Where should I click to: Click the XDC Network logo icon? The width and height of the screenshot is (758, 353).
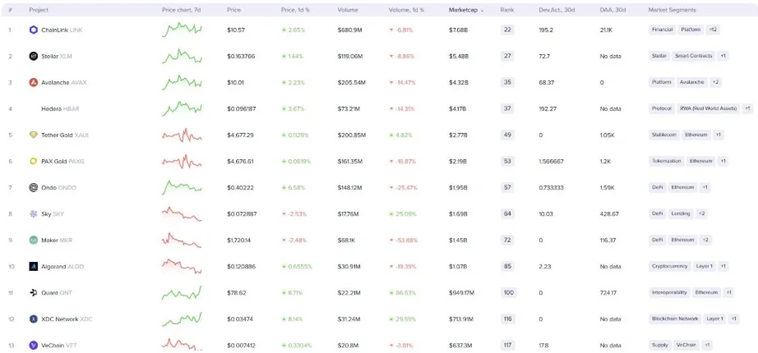pos(34,319)
